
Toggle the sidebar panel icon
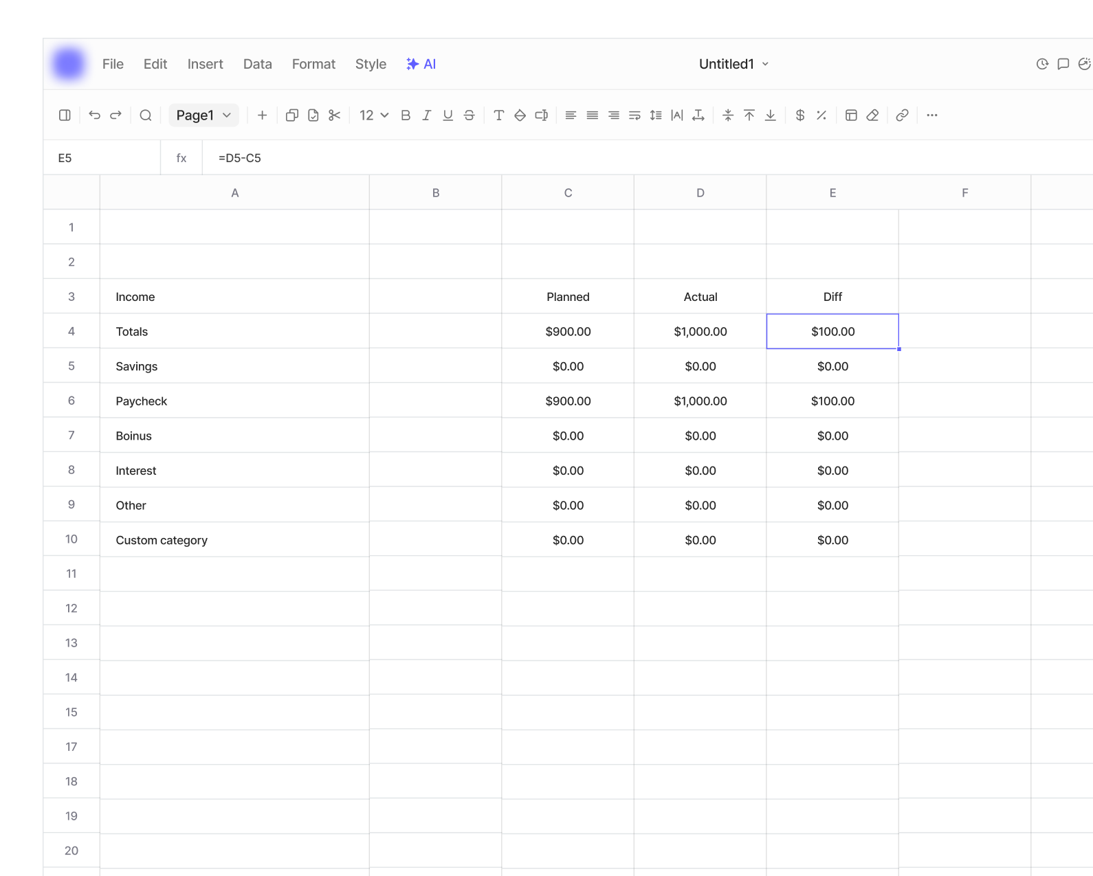pos(65,115)
